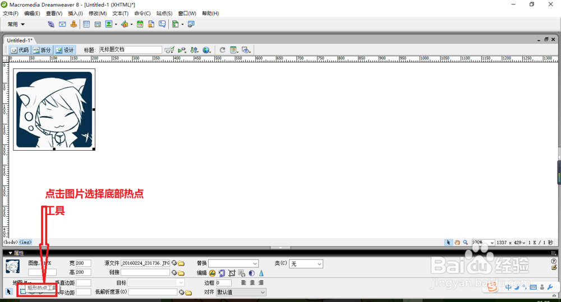Screen dimensions: 561x302
Task: Edit image in Fireworks icon
Action: coord(212,273)
